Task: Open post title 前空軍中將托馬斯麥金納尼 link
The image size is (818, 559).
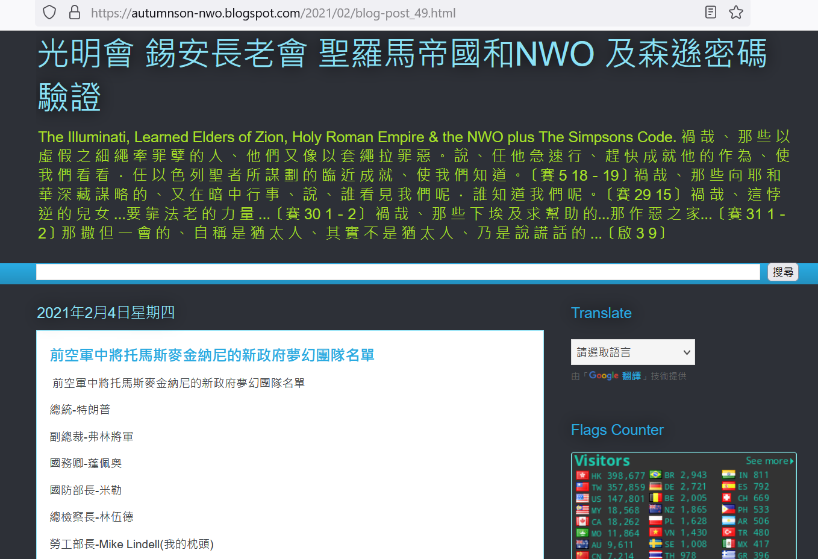Action: pyautogui.click(x=212, y=355)
